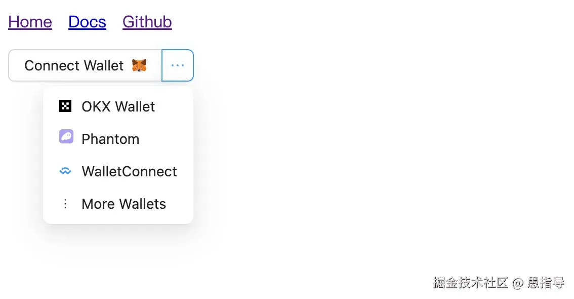Select the More Wallets text entry

124,204
